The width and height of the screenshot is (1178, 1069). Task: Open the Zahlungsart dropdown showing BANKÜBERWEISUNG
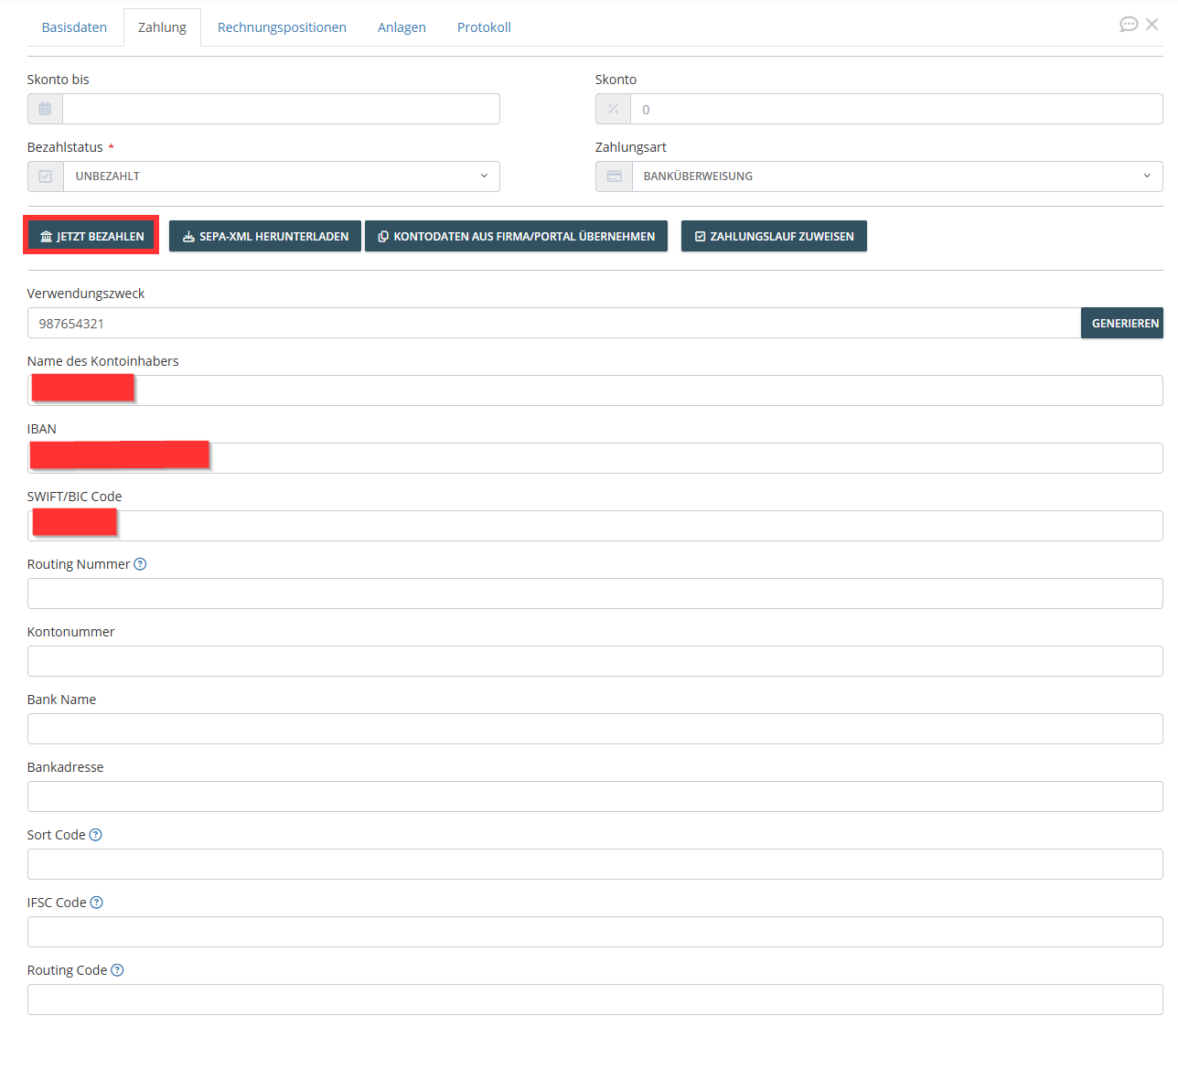point(897,176)
